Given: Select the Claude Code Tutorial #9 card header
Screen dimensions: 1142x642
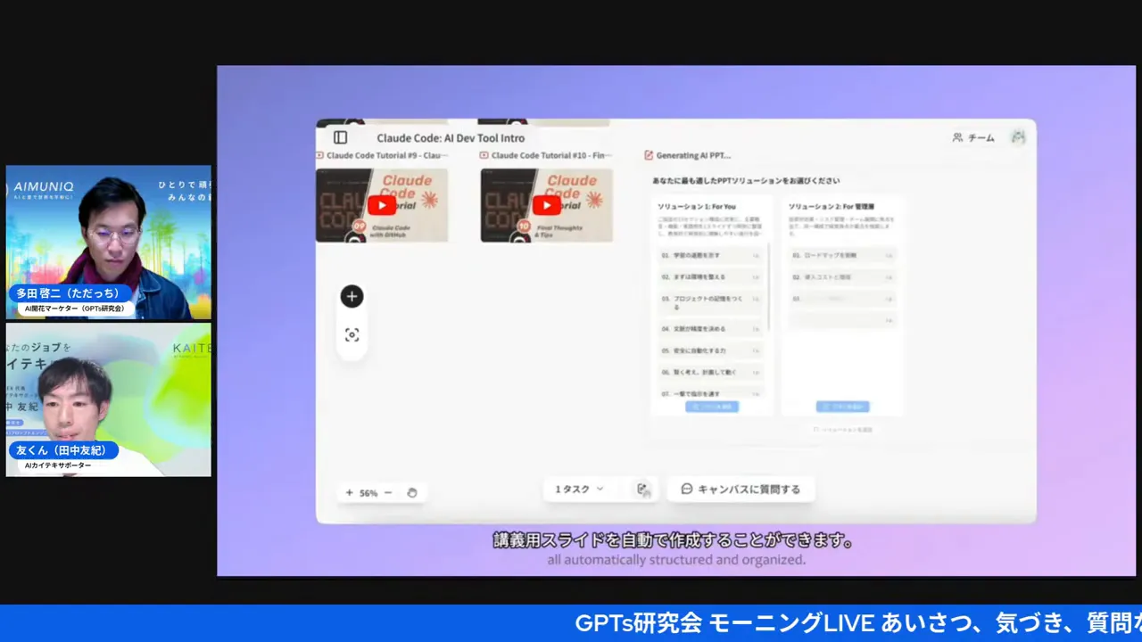Looking at the screenshot, I should (382, 154).
